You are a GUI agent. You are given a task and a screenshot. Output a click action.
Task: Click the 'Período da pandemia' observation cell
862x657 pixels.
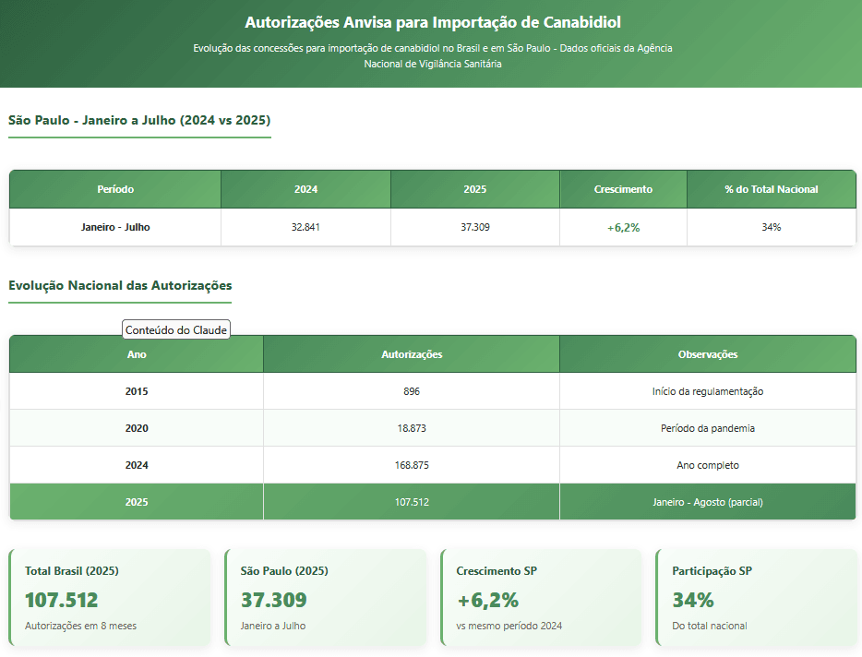click(x=708, y=428)
